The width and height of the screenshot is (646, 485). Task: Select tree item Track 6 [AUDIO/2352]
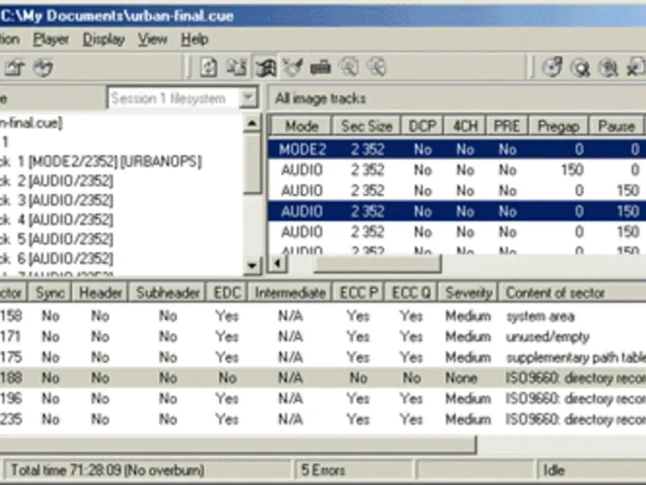click(57, 258)
